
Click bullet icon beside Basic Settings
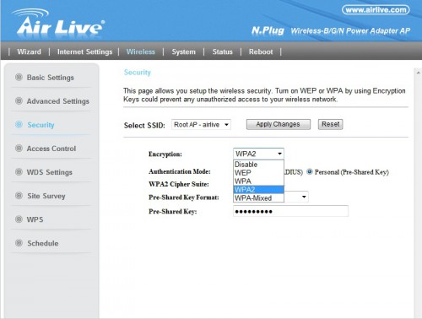19,77
